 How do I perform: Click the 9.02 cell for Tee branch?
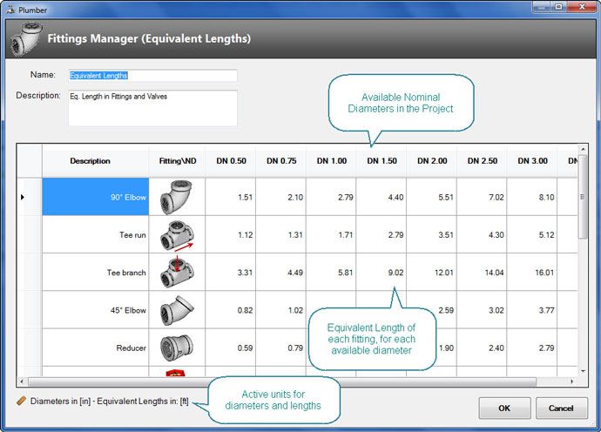382,273
